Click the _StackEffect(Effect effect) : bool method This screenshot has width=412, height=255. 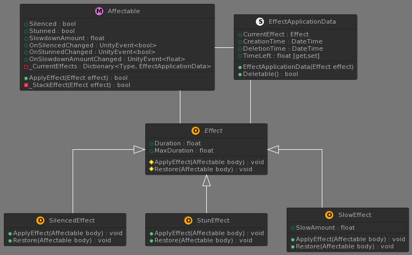[80, 85]
